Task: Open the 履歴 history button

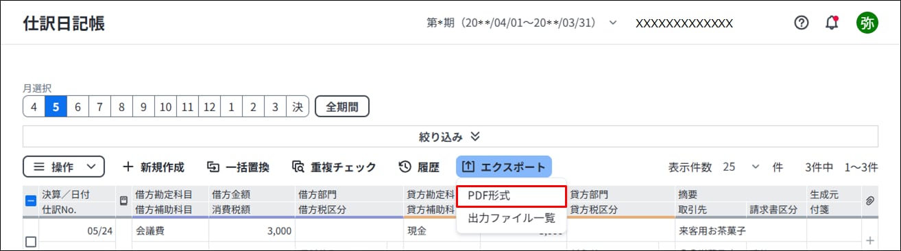Action: 418,167
